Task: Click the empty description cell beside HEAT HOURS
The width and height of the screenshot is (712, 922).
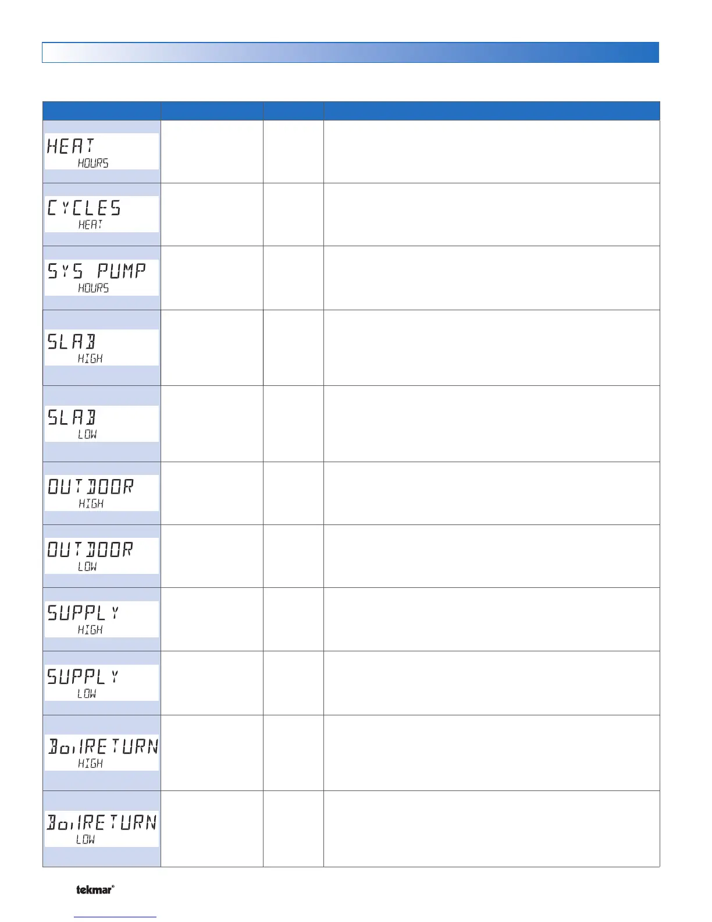Action: coord(492,151)
